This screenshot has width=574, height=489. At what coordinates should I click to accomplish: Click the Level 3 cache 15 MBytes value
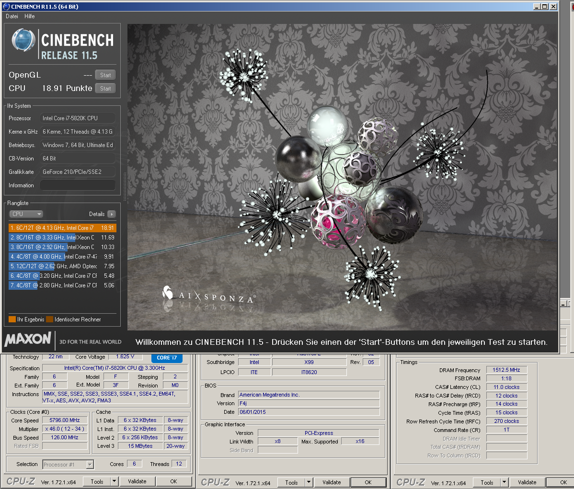[x=140, y=446]
